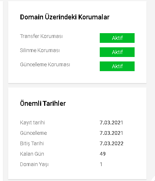Click the Bitiş Tarihi label

coord(32,144)
